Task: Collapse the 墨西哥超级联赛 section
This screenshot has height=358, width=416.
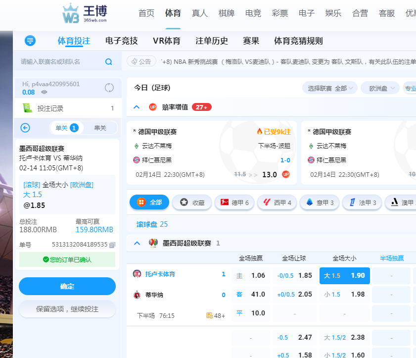Action: pos(138,243)
